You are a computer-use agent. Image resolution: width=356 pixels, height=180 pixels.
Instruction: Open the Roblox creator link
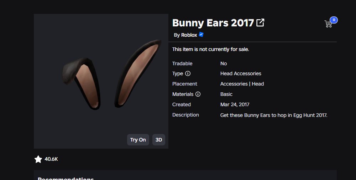[x=189, y=35]
